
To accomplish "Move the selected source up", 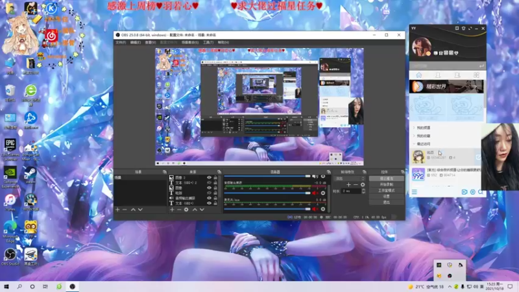I will coord(195,210).
